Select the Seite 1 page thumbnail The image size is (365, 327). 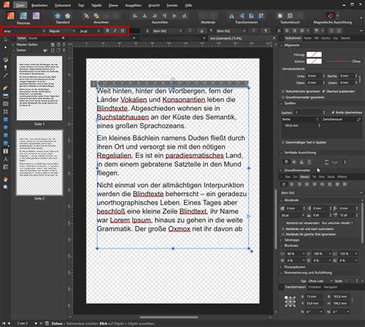(x=39, y=88)
